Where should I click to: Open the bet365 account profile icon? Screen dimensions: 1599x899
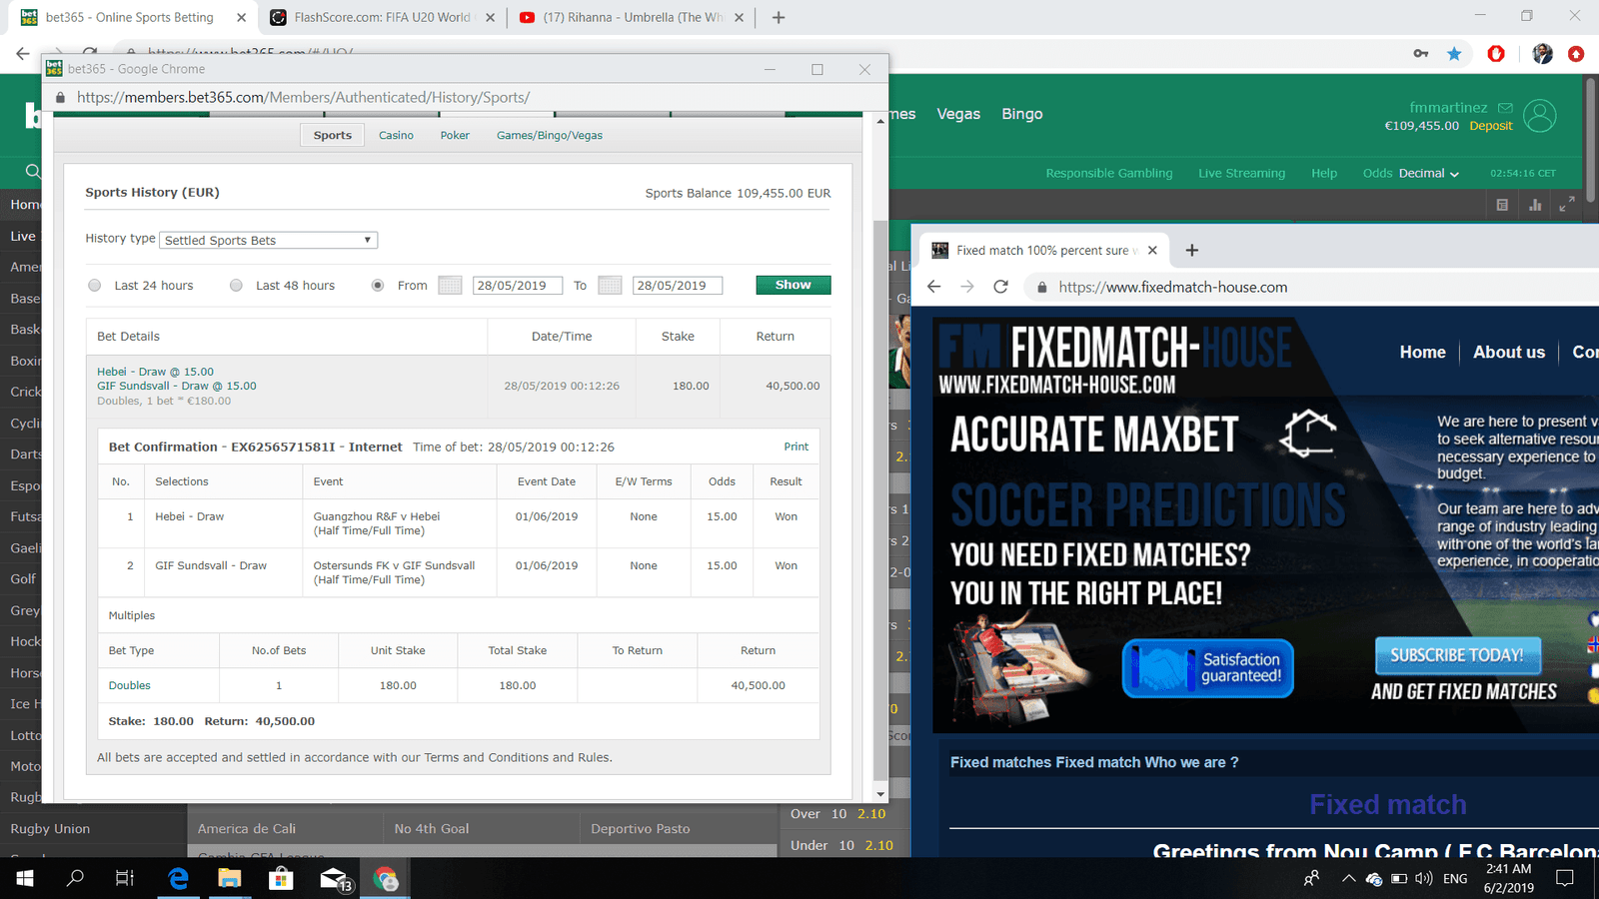pyautogui.click(x=1539, y=116)
